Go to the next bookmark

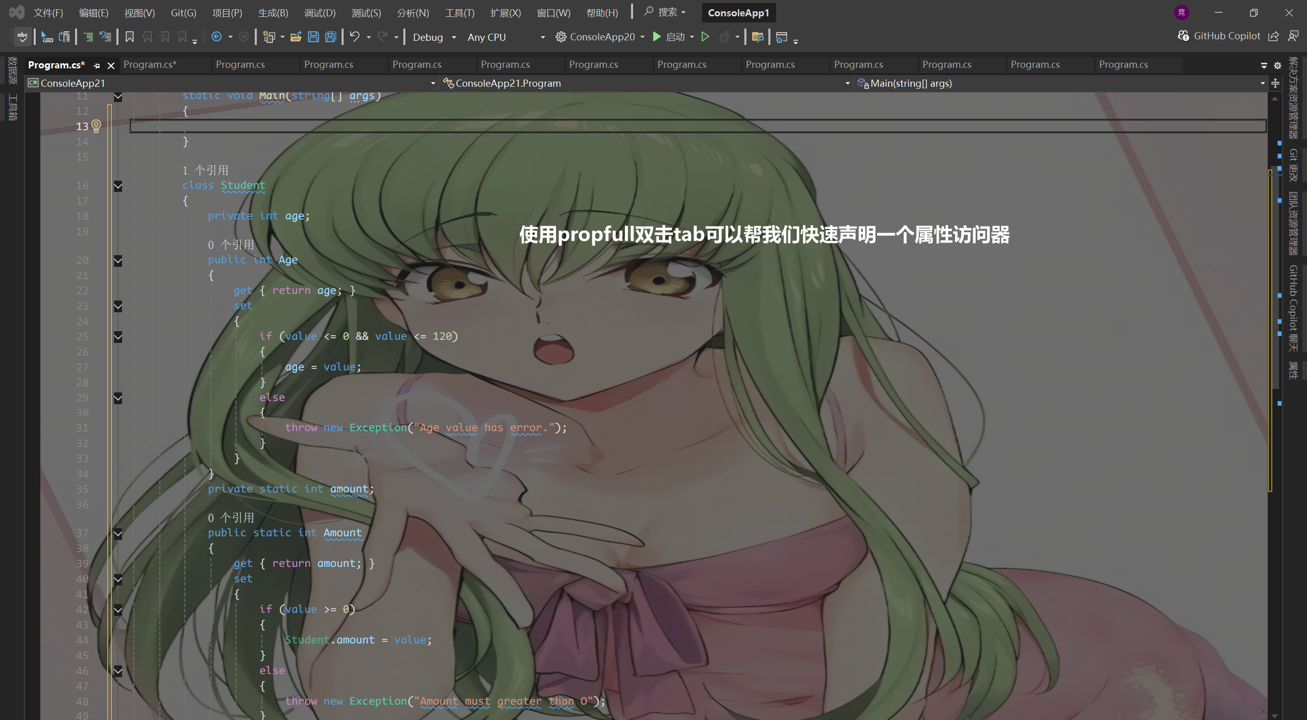coord(164,37)
